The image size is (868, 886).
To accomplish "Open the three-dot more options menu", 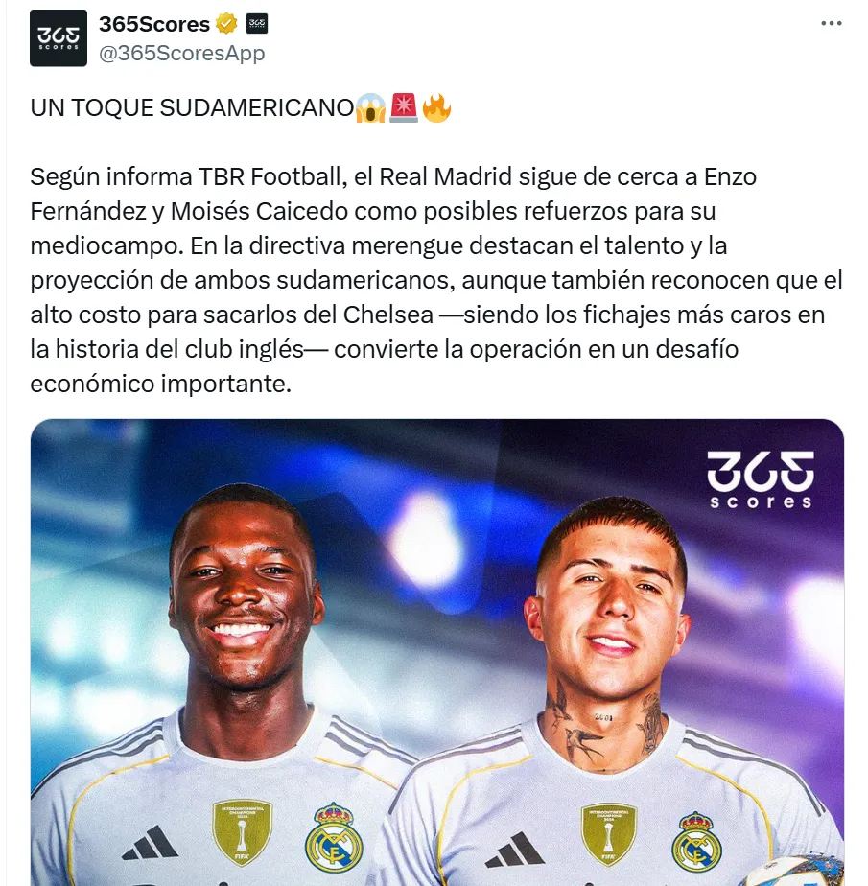I will pyautogui.click(x=832, y=23).
